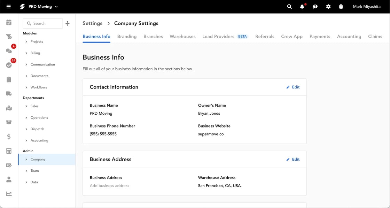The height and width of the screenshot is (208, 390).
Task: Open the hamburger navigation menu
Action: coord(9,6)
